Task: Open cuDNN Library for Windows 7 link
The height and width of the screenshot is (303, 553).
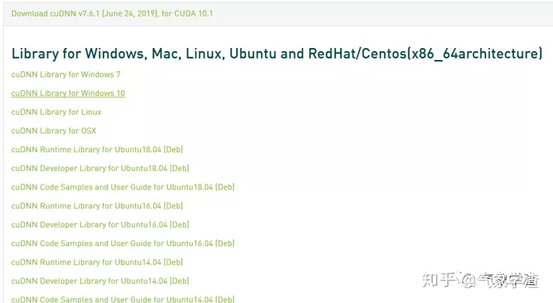Action: click(66, 74)
